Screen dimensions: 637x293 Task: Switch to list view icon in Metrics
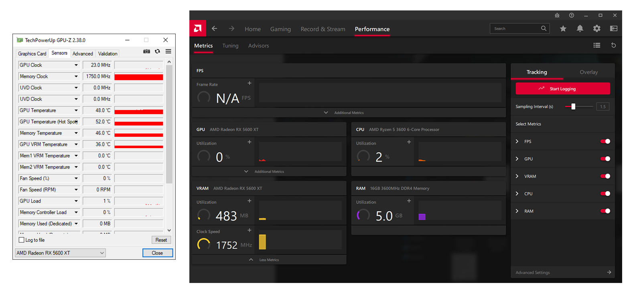click(x=597, y=45)
